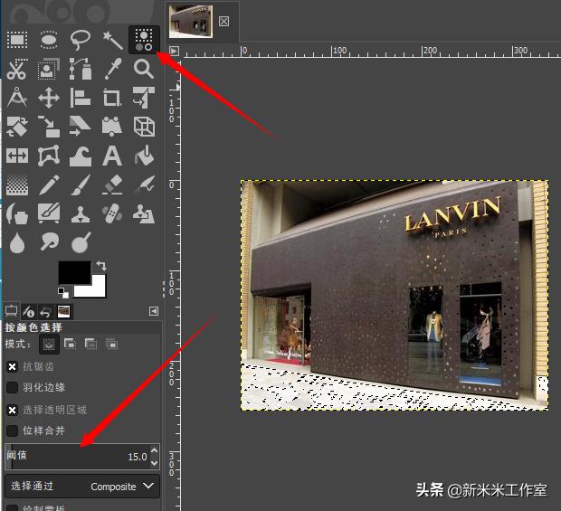Viewport: 561px width, 511px height.
Task: Select the Paintbrush tool
Action: 81,185
